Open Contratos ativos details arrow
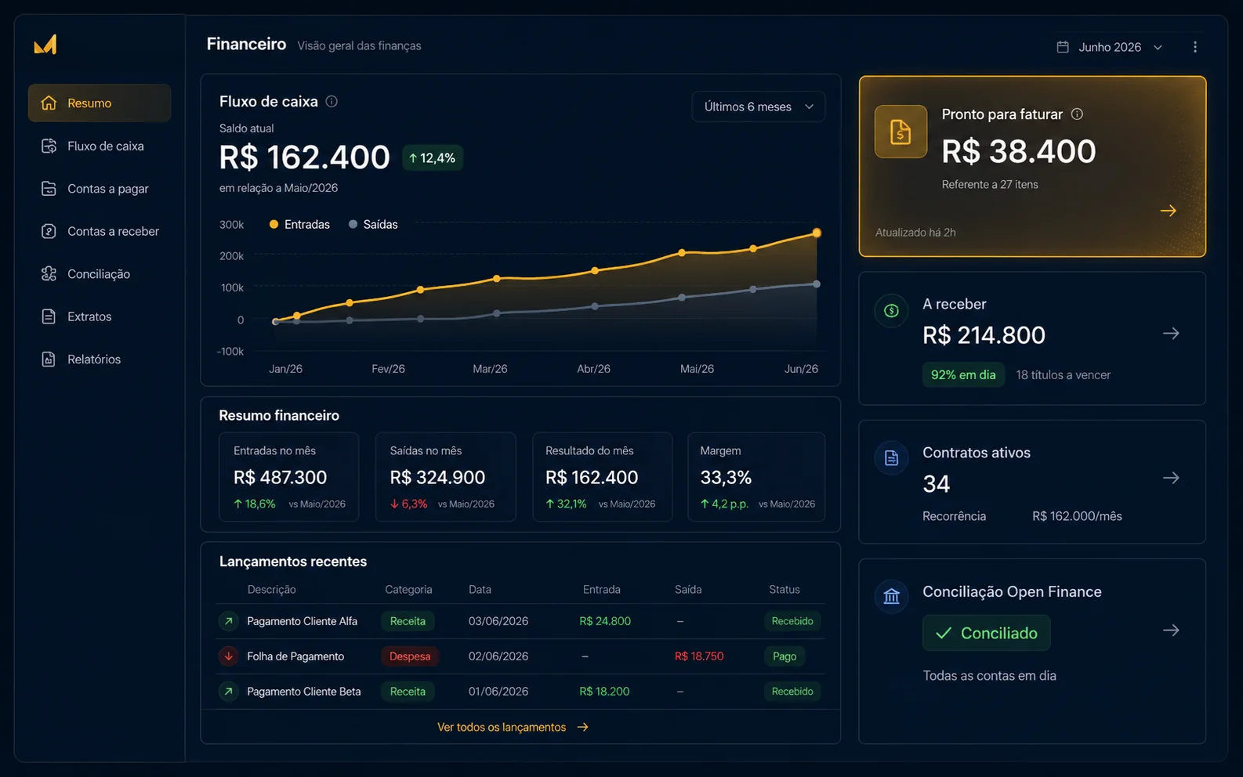 pos(1171,478)
